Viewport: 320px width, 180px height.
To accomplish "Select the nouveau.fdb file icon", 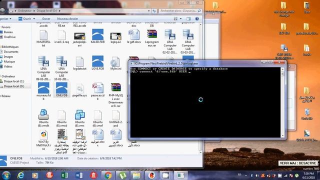I will tap(43, 91).
